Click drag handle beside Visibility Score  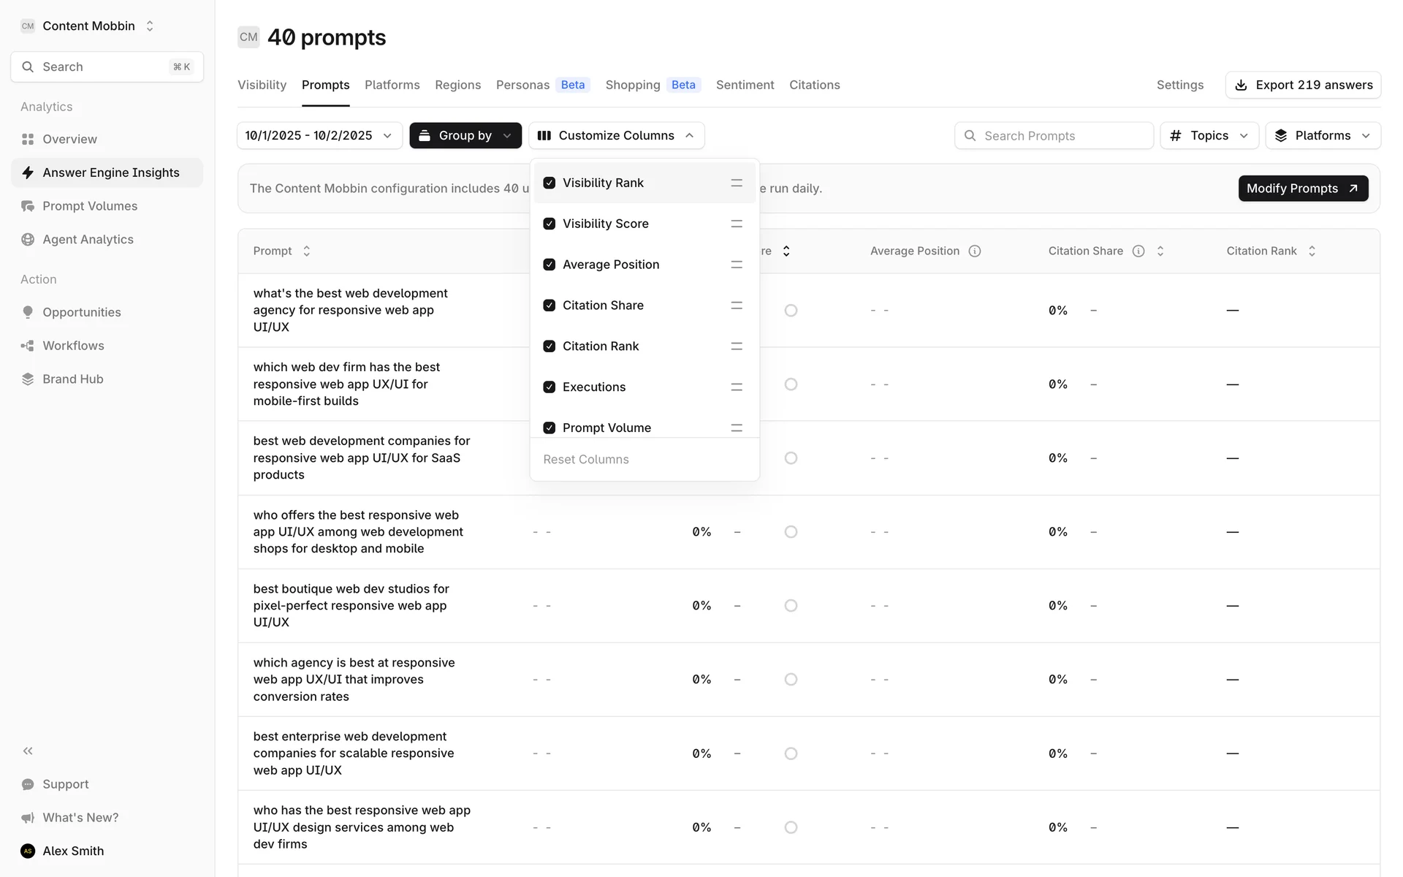(x=736, y=224)
